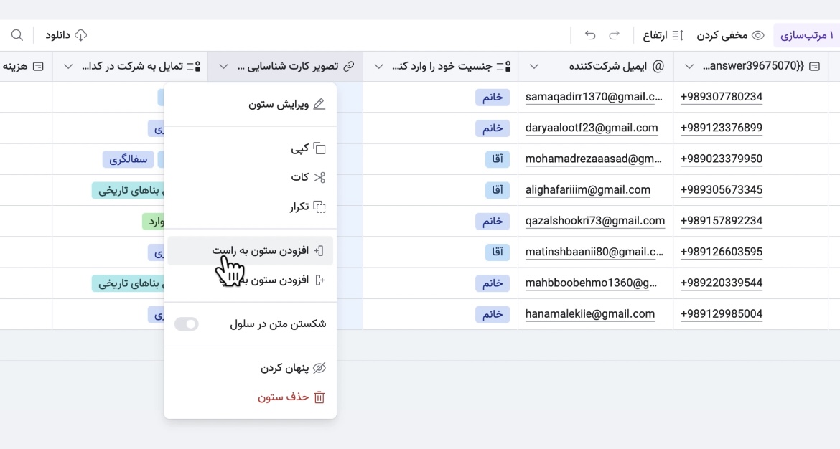Viewport: 840px width, 449px height.
Task: Open the ارتفاع row height button
Action: 663,35
